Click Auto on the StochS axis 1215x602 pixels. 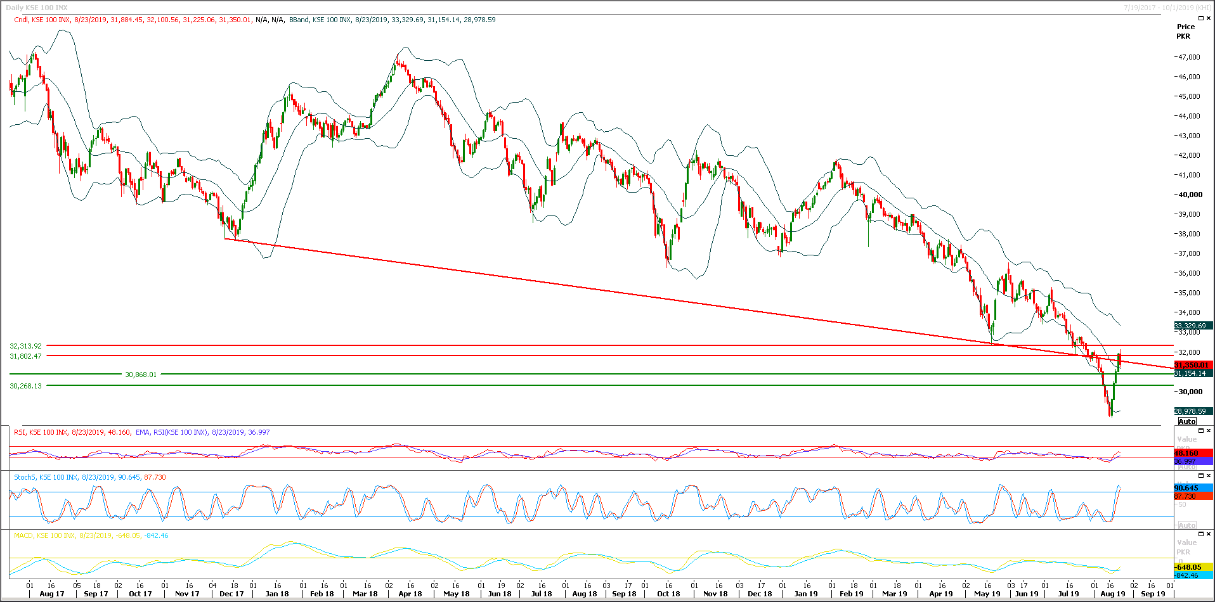[x=1187, y=525]
